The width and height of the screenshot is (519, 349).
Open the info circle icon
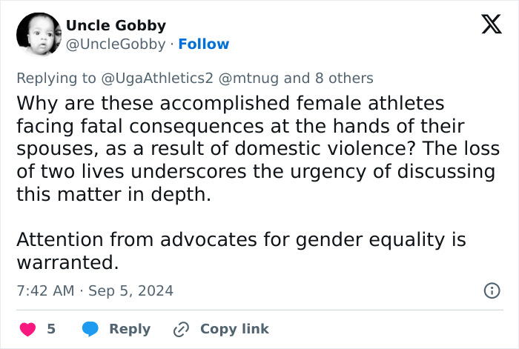coord(492,290)
